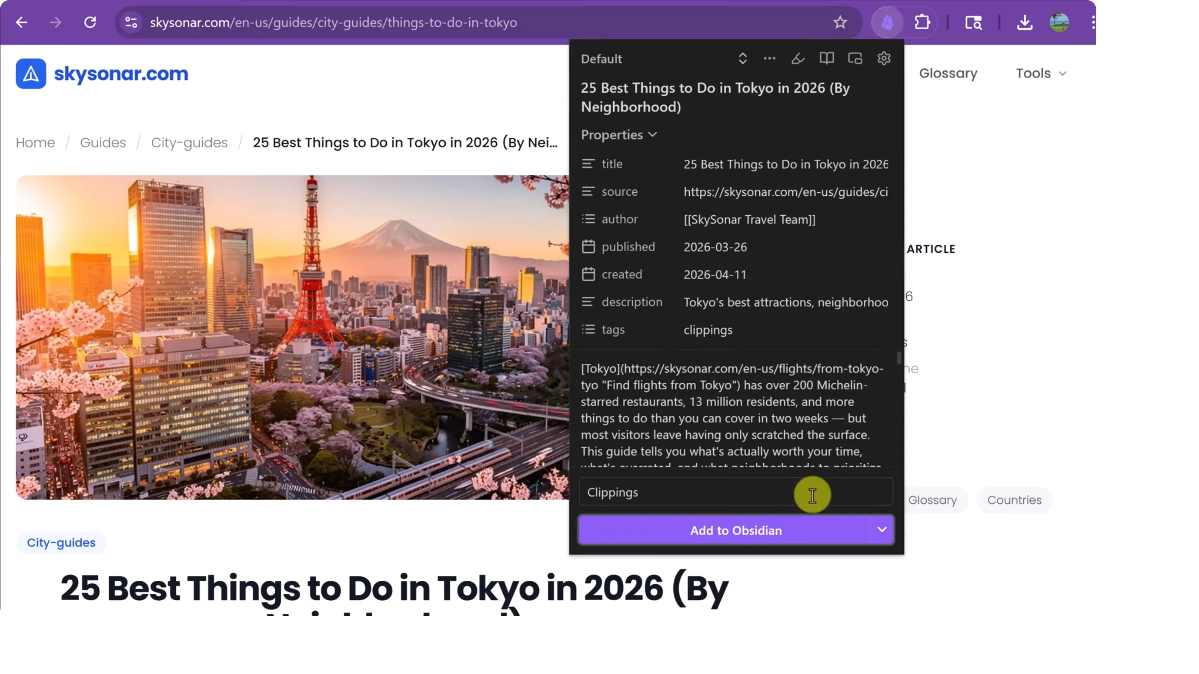Open the Guides breadcrumb link
The height and width of the screenshot is (674, 1199).
pos(103,142)
